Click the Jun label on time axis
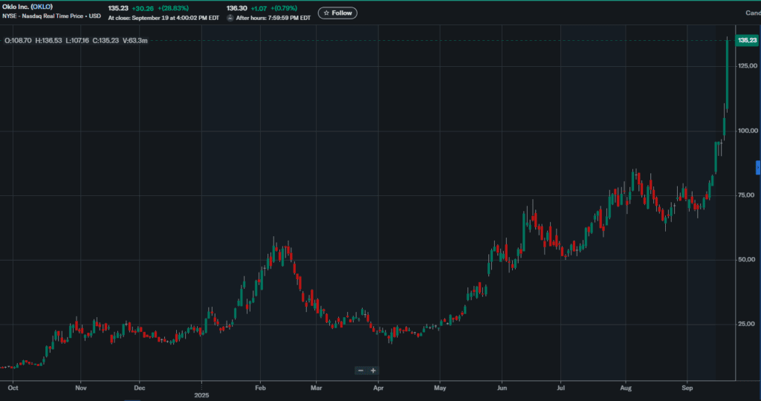 502,388
